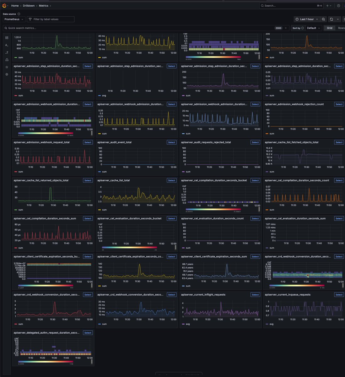Viewport: 345px width, 377px height.
Task: Select the apiserver_current_inflight_requests metric
Action: click(x=255, y=295)
